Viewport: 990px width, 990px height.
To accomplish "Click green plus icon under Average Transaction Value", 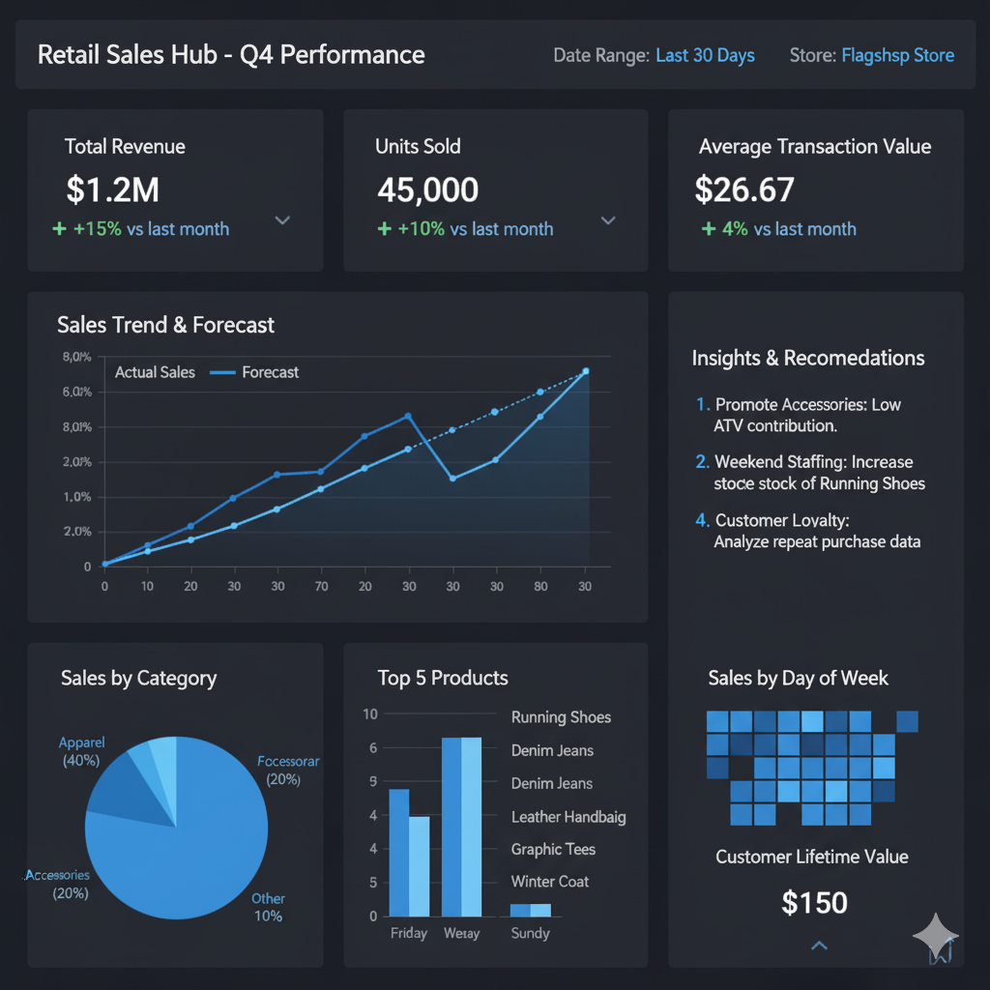I will [x=710, y=229].
